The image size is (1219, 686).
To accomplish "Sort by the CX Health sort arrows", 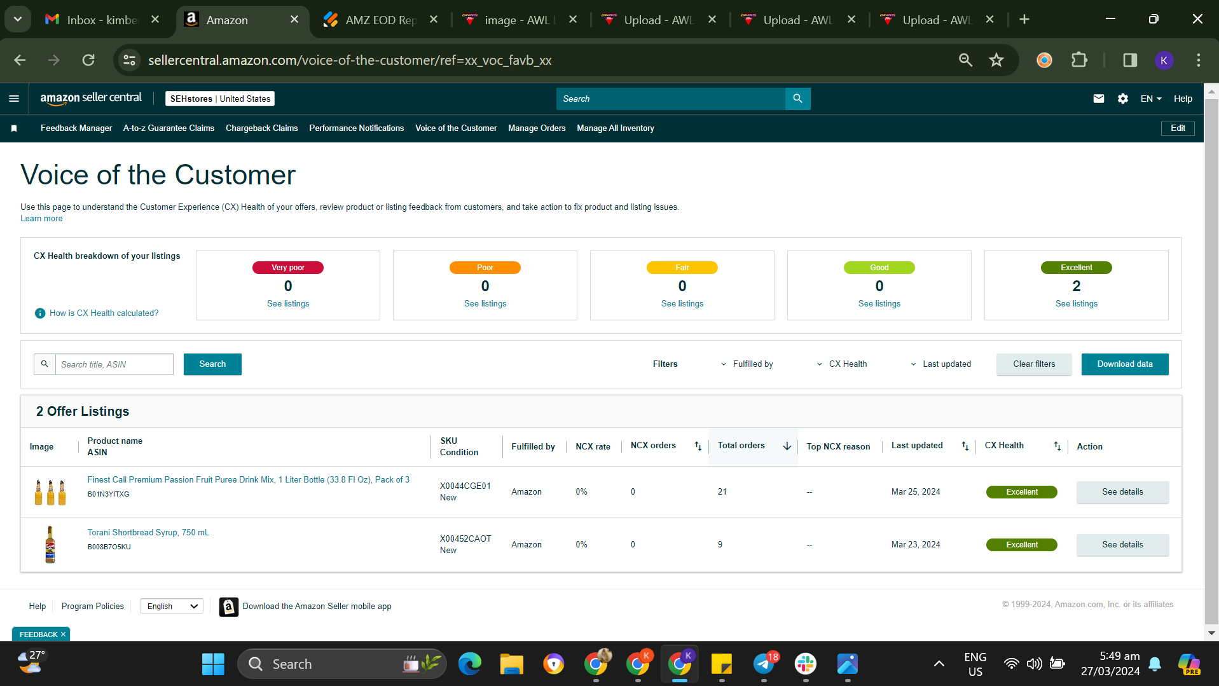I will [x=1057, y=446].
